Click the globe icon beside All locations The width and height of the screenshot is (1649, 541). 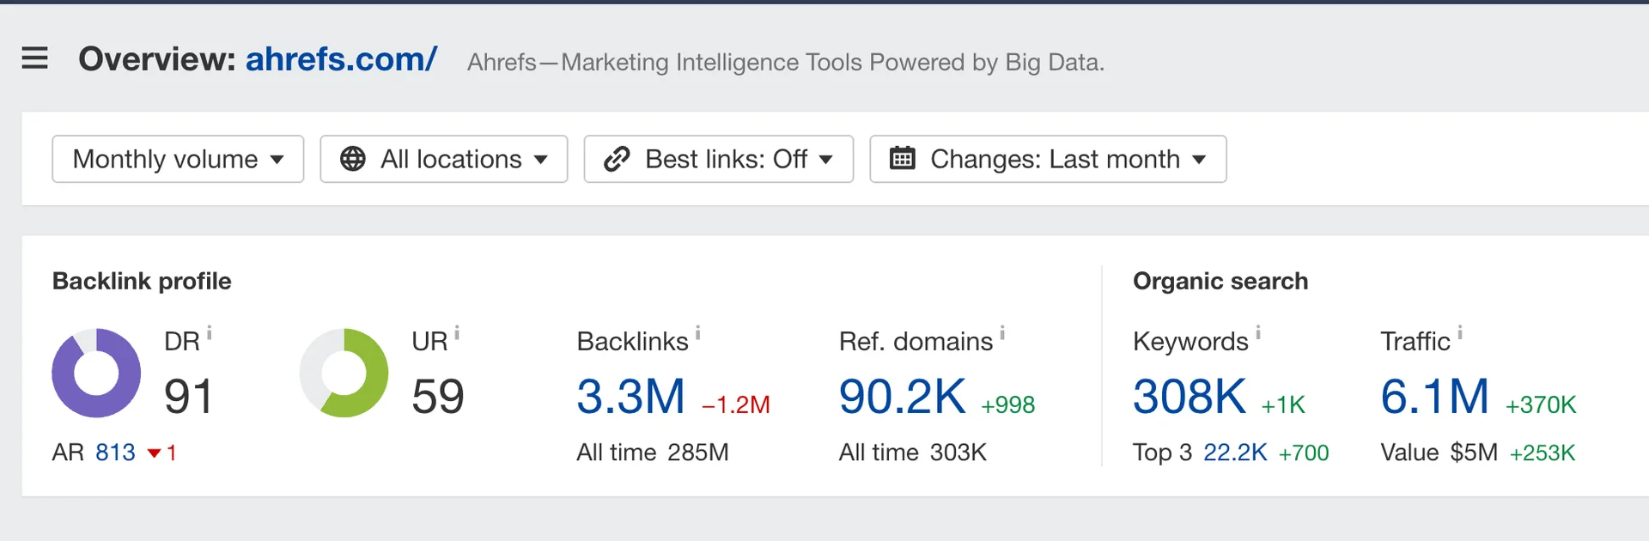coord(355,159)
